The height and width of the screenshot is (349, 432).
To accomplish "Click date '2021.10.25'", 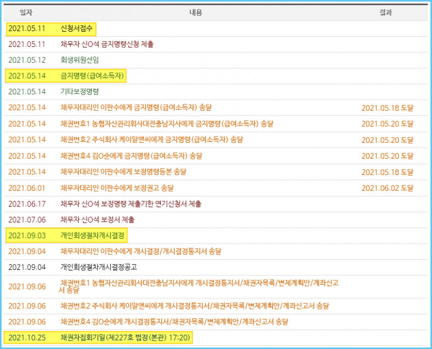I will pos(27,338).
